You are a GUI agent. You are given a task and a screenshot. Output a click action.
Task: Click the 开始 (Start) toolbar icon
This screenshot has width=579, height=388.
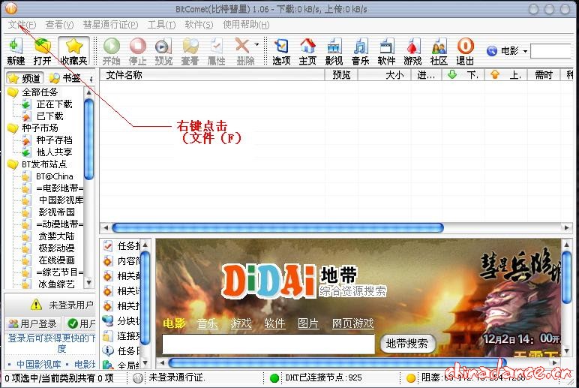click(112, 51)
